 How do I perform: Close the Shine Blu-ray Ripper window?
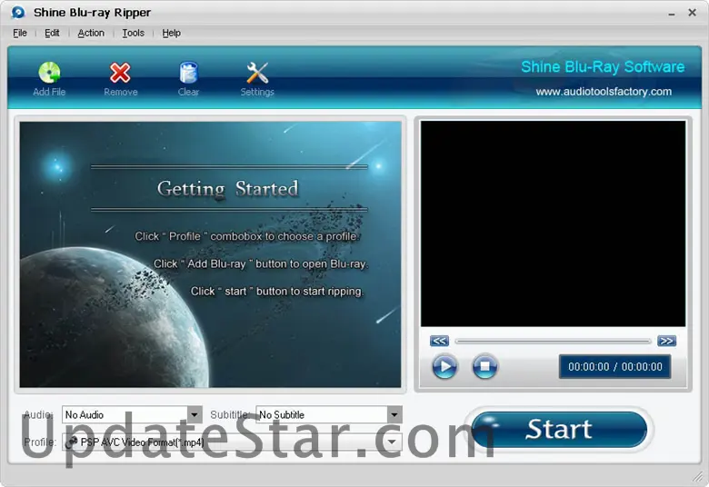coord(693,12)
